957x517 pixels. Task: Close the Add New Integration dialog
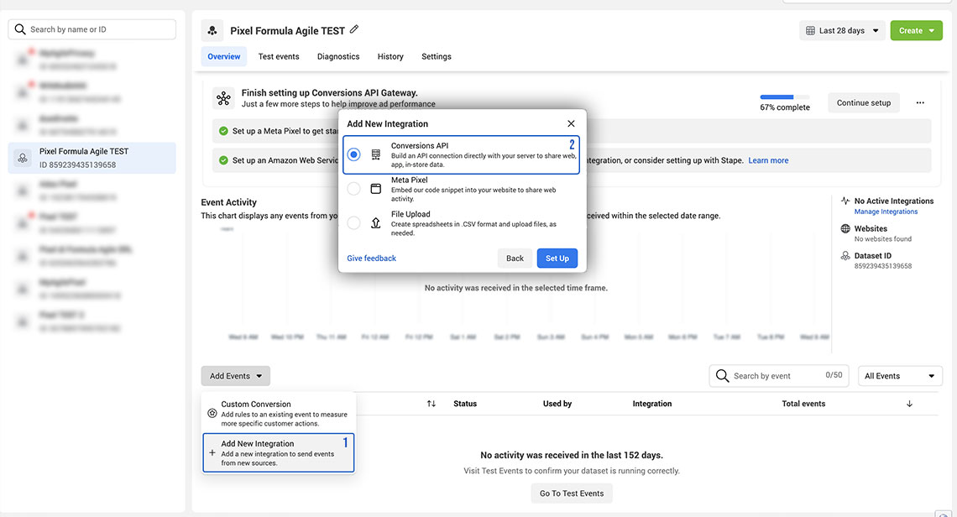coord(571,123)
